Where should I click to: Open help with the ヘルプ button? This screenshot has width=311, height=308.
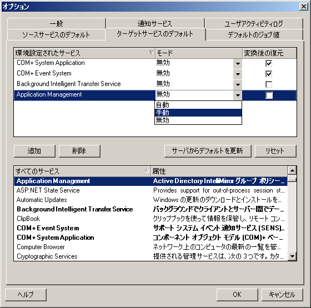26,295
